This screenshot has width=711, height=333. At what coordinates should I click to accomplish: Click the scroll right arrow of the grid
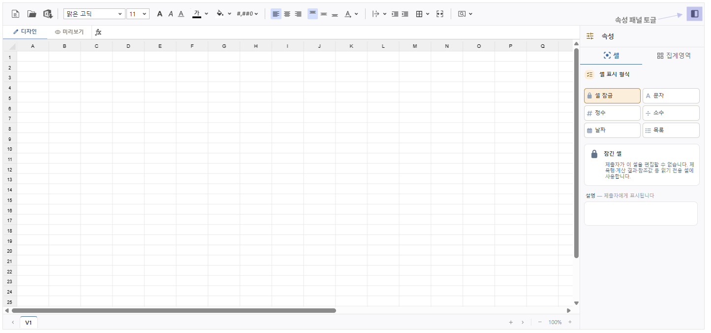pos(569,310)
